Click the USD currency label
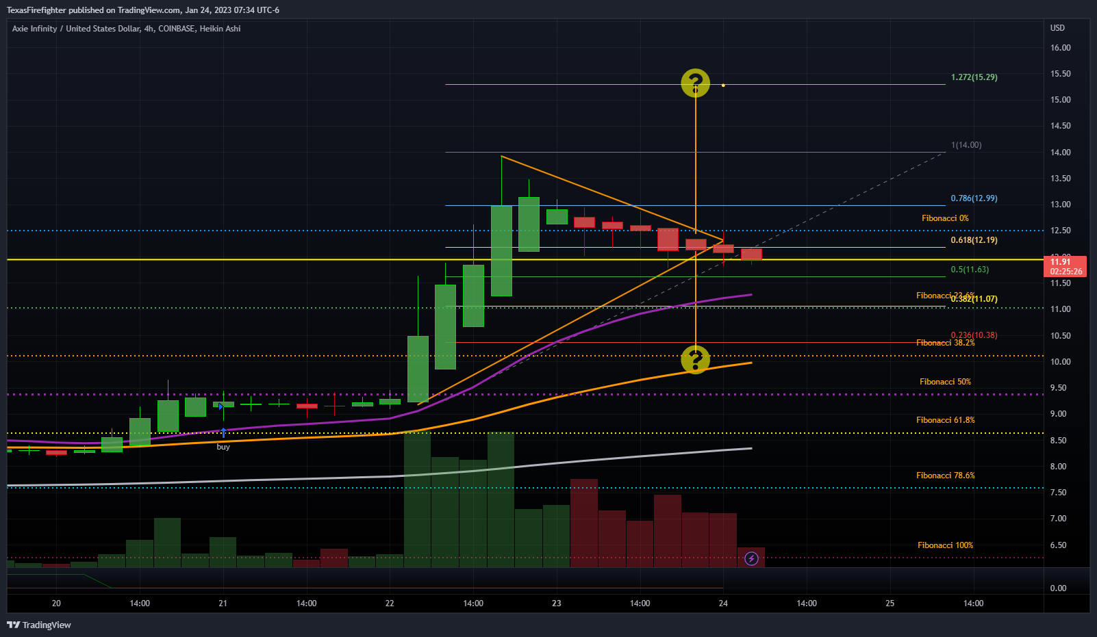 pyautogui.click(x=1058, y=28)
